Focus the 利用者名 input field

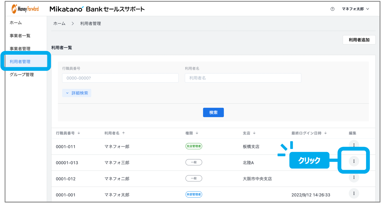[x=243, y=78]
